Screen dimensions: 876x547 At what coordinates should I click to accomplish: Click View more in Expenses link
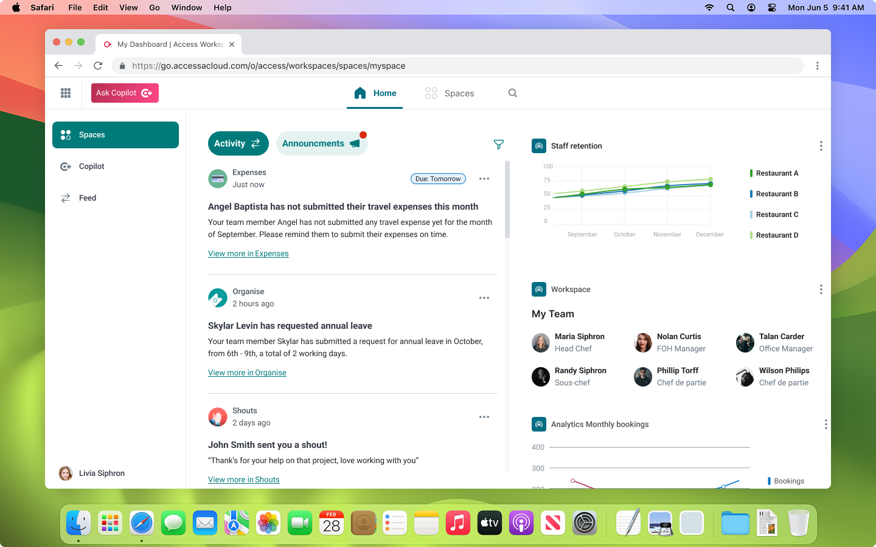click(248, 253)
